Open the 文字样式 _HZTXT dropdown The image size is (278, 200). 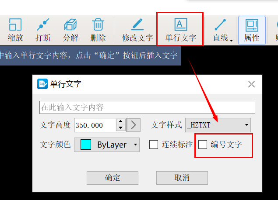tap(218, 125)
